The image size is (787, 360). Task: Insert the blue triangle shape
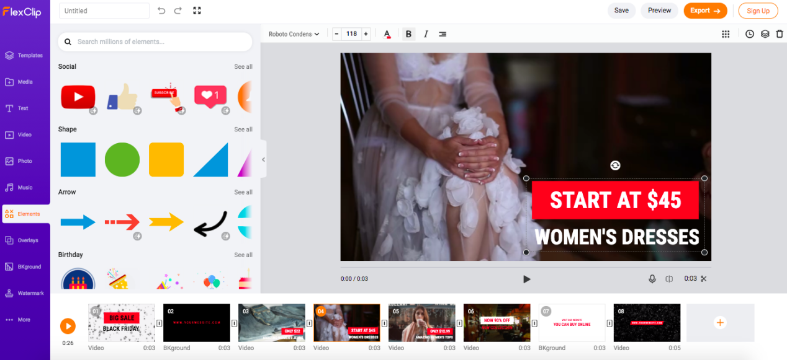(211, 160)
